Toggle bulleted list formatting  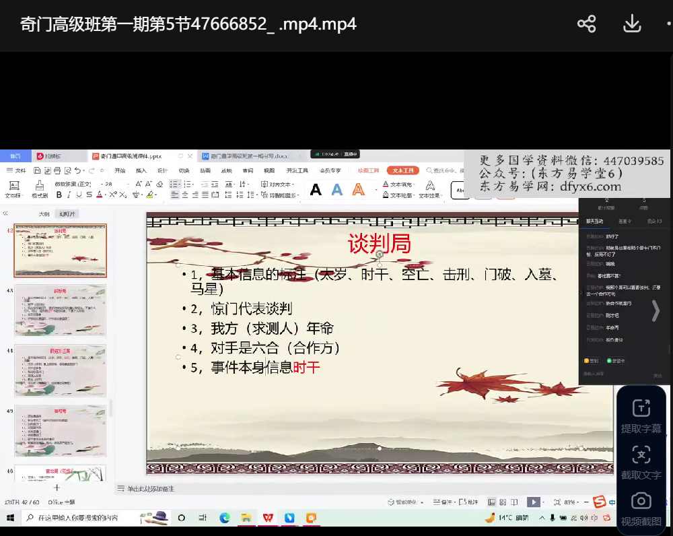tap(174, 184)
